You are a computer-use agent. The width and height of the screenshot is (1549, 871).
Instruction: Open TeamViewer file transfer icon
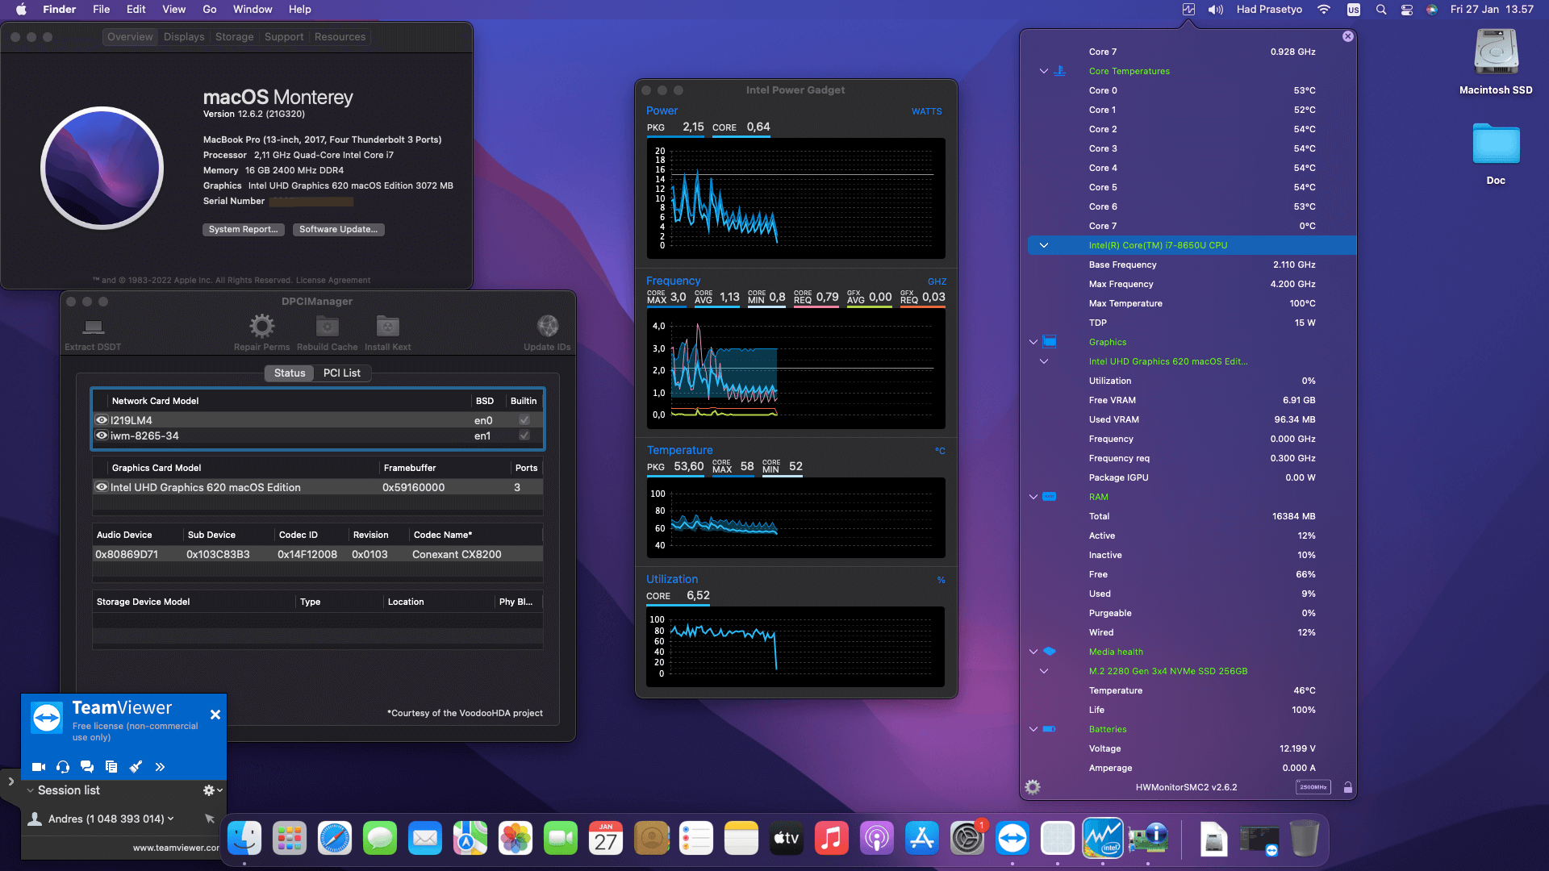coord(111,767)
